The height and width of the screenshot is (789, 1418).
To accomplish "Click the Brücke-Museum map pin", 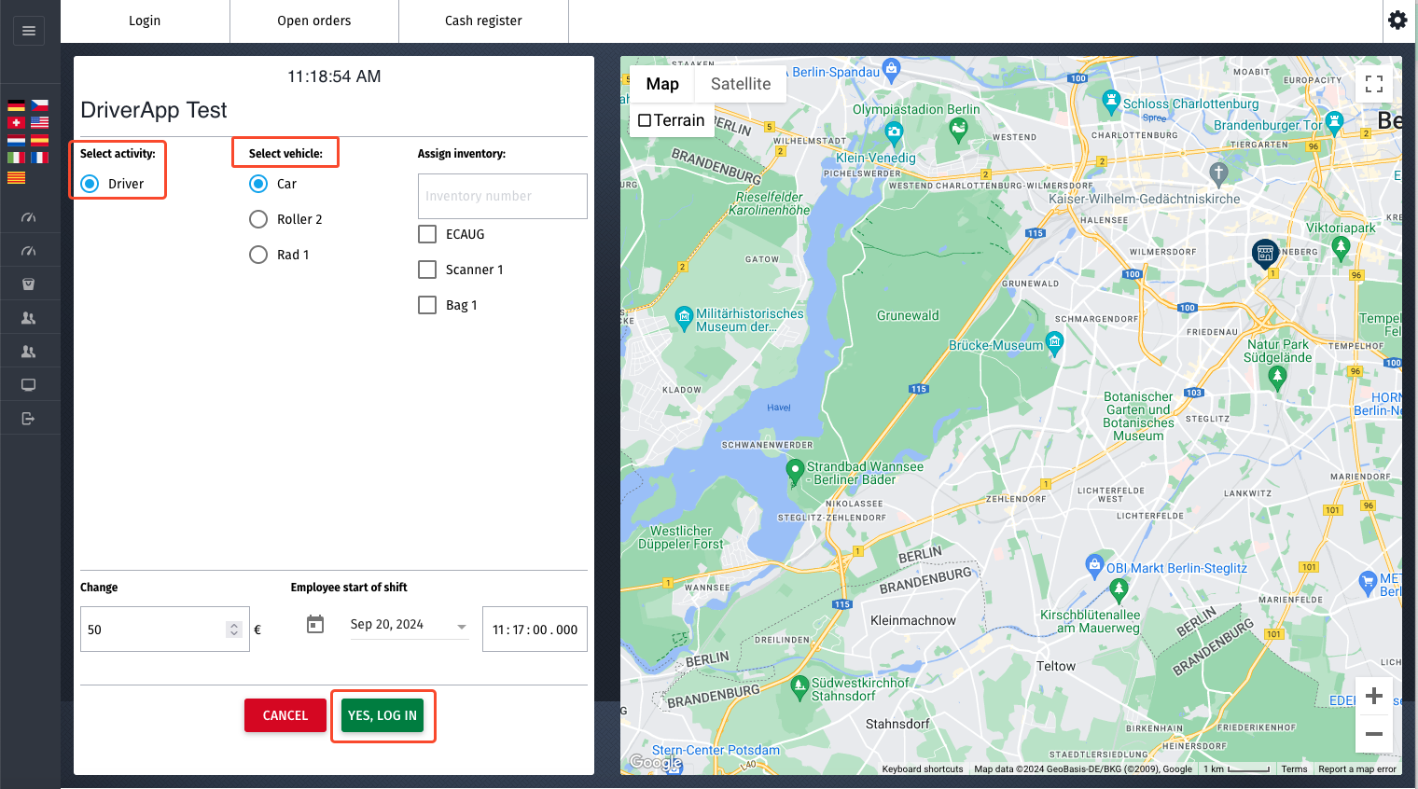I will click(x=1054, y=343).
